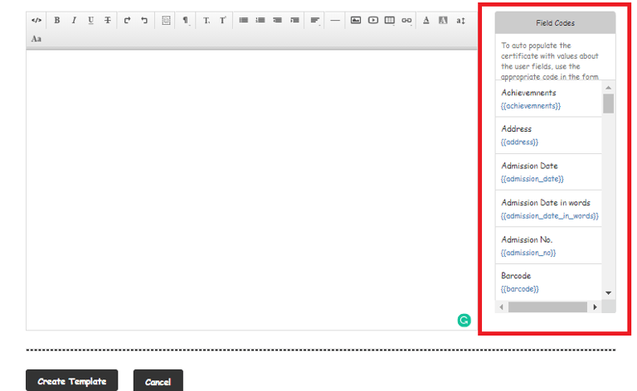Image resolution: width=637 pixels, height=391 pixels.
Task: Insert a horizontal line
Action: click(335, 20)
